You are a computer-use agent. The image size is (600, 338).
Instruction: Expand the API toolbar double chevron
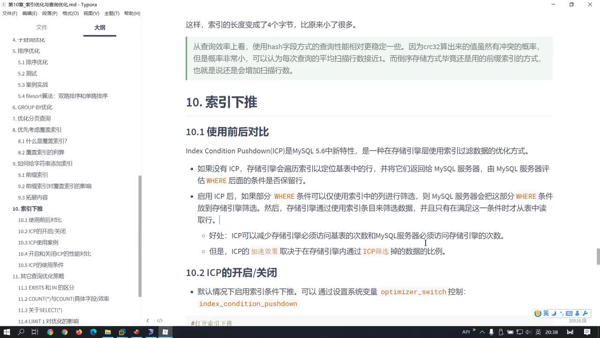474,330
